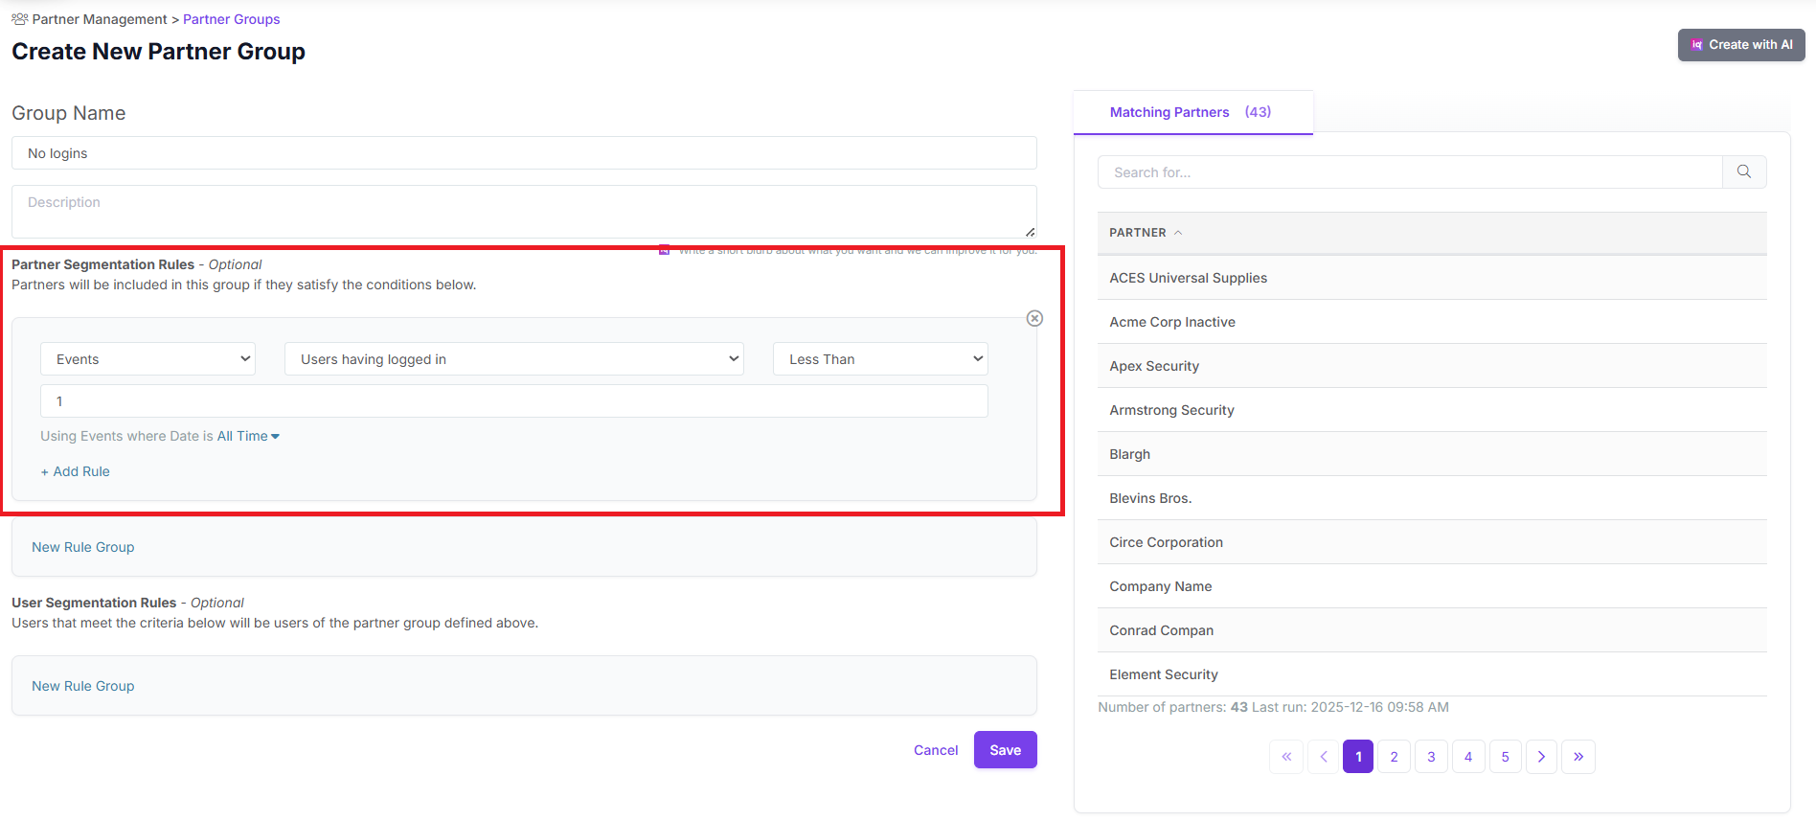Go to next page arrow
Screen dimensions: 1816x821
[1541, 757]
